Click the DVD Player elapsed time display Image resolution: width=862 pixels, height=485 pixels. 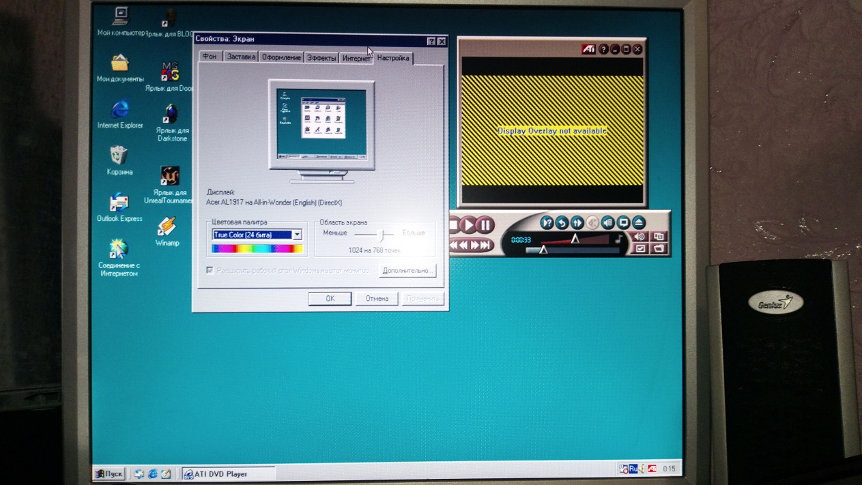521,239
